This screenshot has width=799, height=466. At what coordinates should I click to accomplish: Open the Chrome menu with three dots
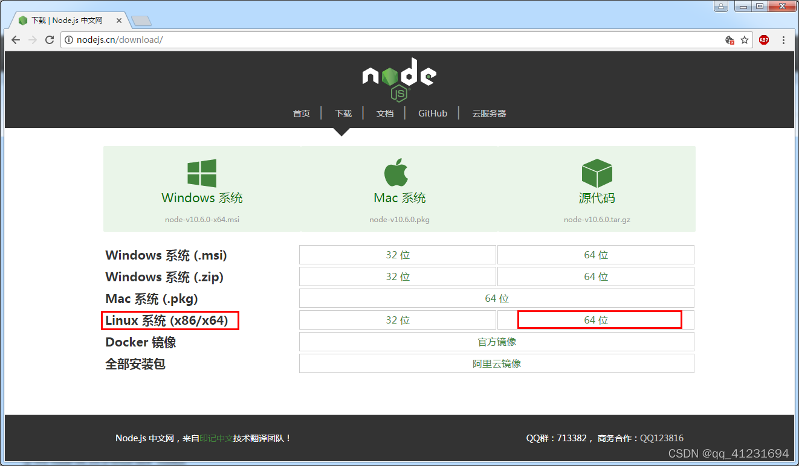[784, 40]
